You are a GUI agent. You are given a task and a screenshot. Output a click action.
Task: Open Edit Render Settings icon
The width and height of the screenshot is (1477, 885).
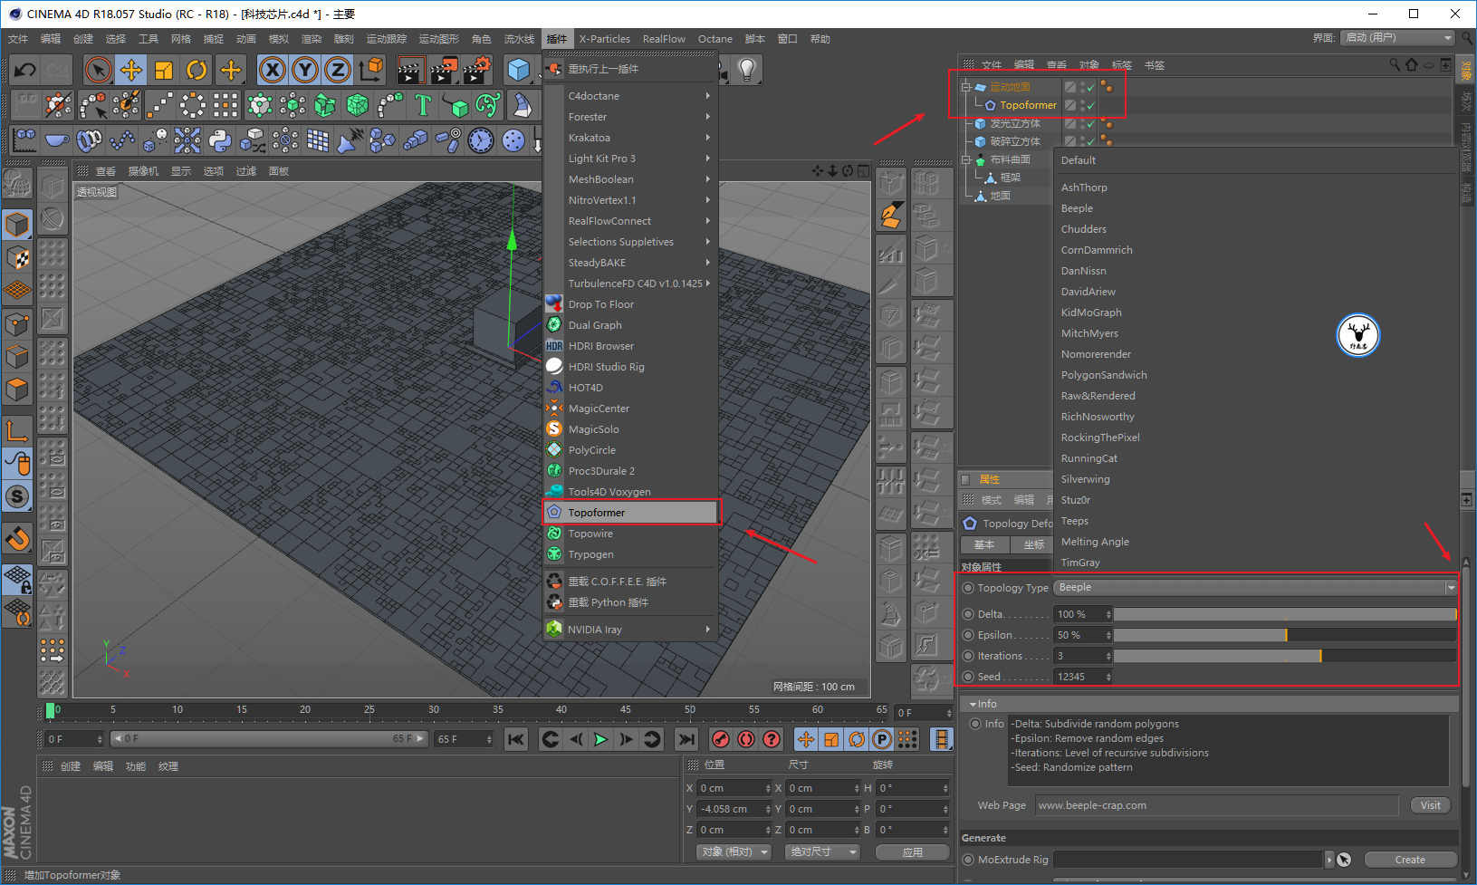pyautogui.click(x=476, y=70)
